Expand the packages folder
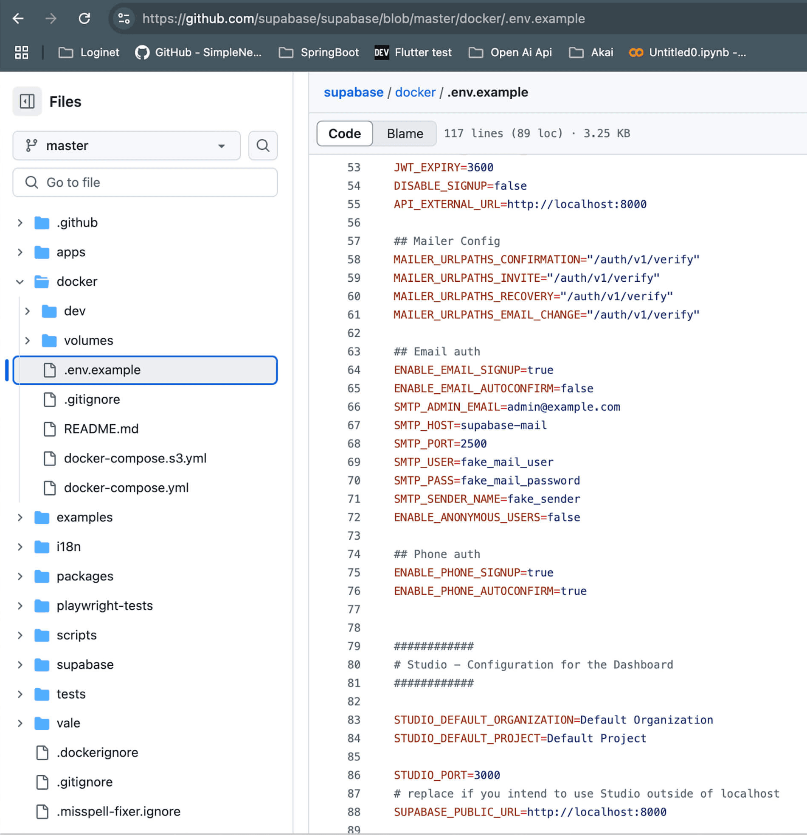 [x=20, y=576]
